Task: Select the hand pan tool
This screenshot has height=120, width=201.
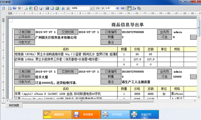Action: pyautogui.click(x=129, y=8)
